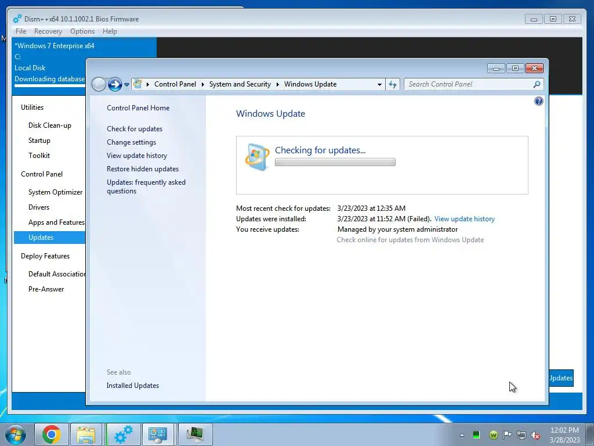Click the Forward navigation arrow button
The width and height of the screenshot is (594, 446).
pos(115,84)
